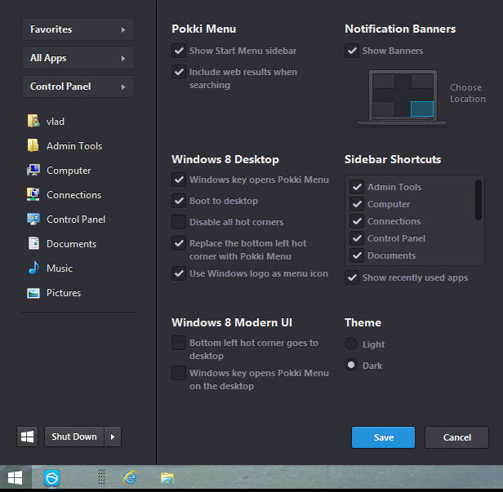This screenshot has width=503, height=492.
Task: Pick the bottom-right banner location on laptop
Action: (422, 109)
